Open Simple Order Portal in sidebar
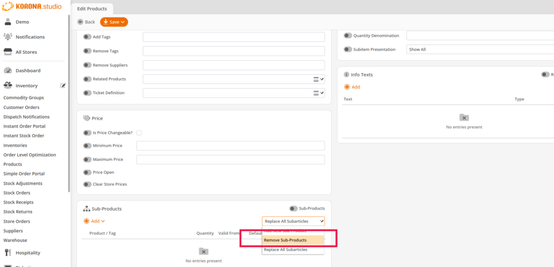Screen dimensions: 554x267 pos(24,174)
